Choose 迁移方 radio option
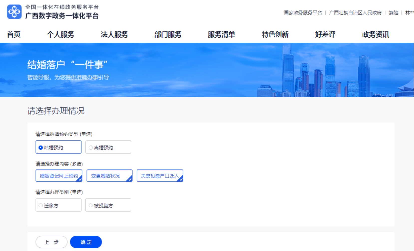This screenshot has height=251, width=414. (x=58, y=205)
